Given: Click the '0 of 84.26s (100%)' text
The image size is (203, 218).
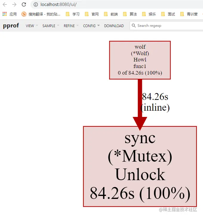Looking at the screenshot, I should (140, 73).
